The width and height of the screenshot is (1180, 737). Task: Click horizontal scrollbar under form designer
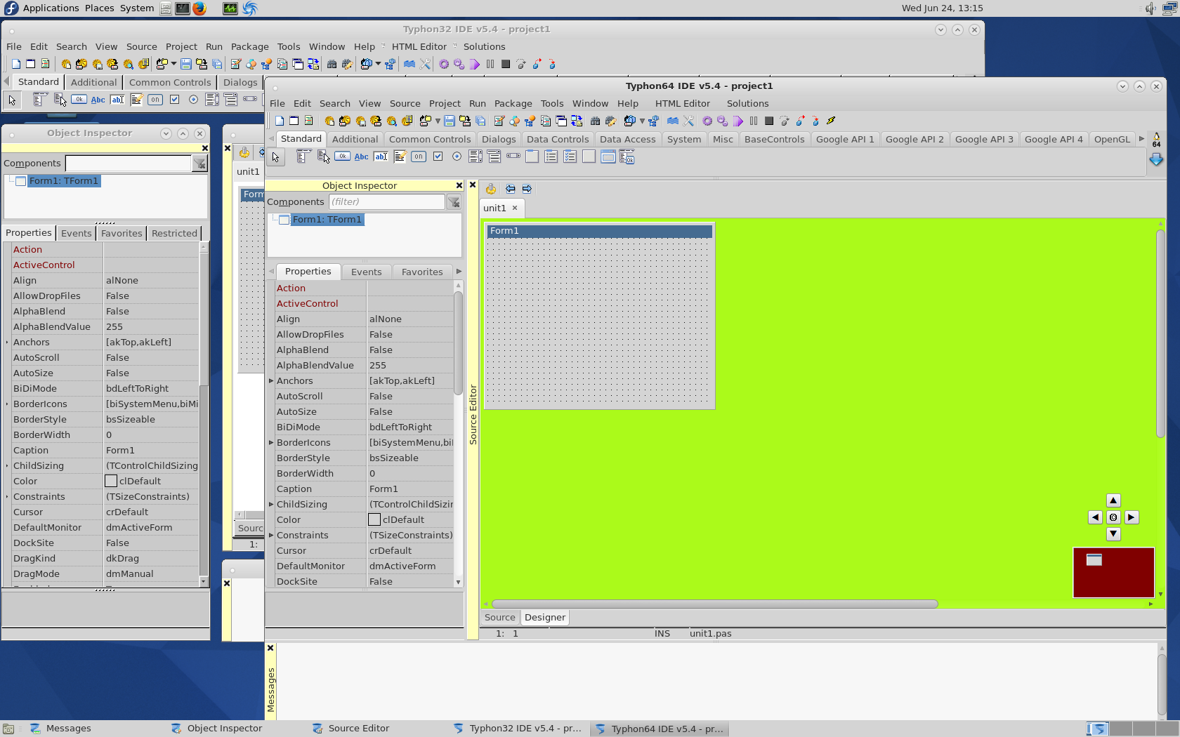tap(714, 604)
